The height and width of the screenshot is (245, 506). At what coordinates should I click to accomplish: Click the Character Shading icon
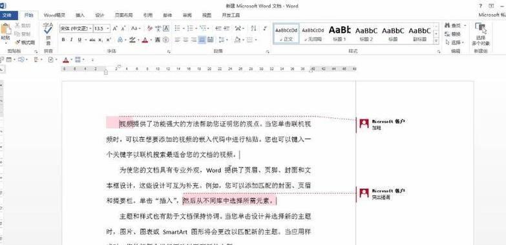click(158, 40)
